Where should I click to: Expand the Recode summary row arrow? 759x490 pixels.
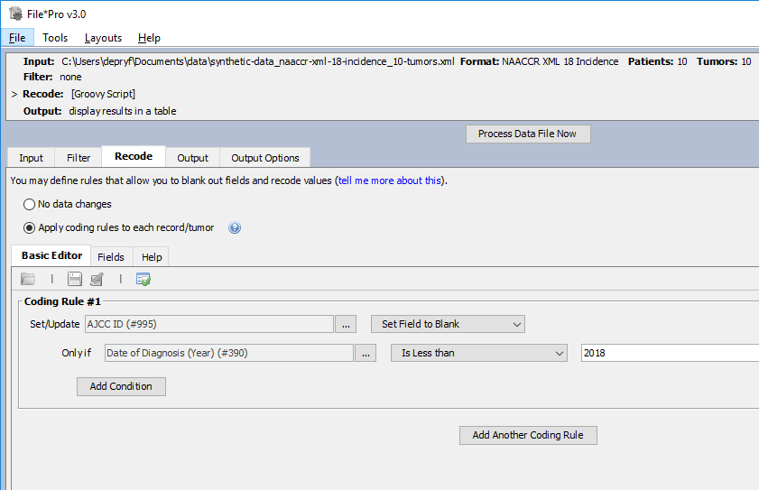click(14, 94)
